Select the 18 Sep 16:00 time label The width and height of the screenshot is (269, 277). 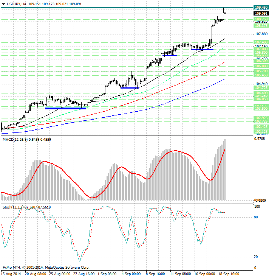coord(229,274)
